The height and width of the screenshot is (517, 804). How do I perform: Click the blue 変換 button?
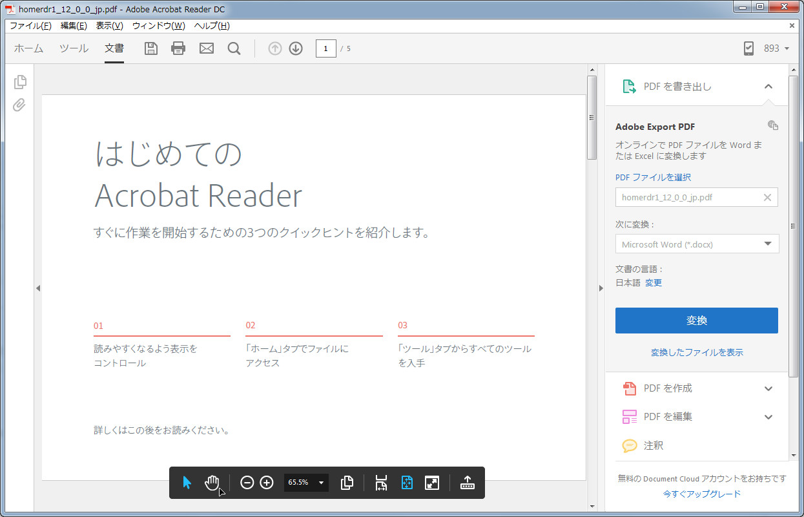click(697, 320)
